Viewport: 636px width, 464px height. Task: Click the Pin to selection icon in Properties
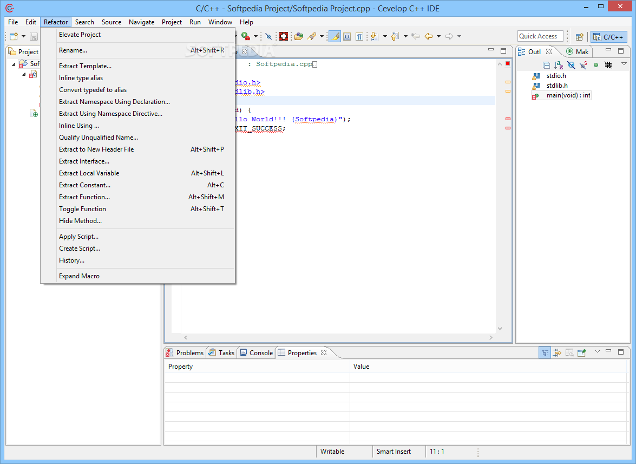coord(582,352)
